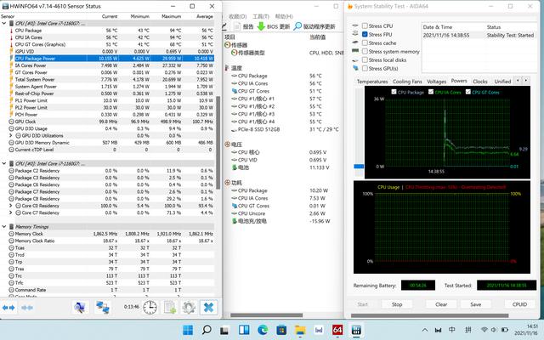Screen dimensions: 544x340
Task: Toggle CPU GT Cores graph checkbox
Action: (x=468, y=92)
